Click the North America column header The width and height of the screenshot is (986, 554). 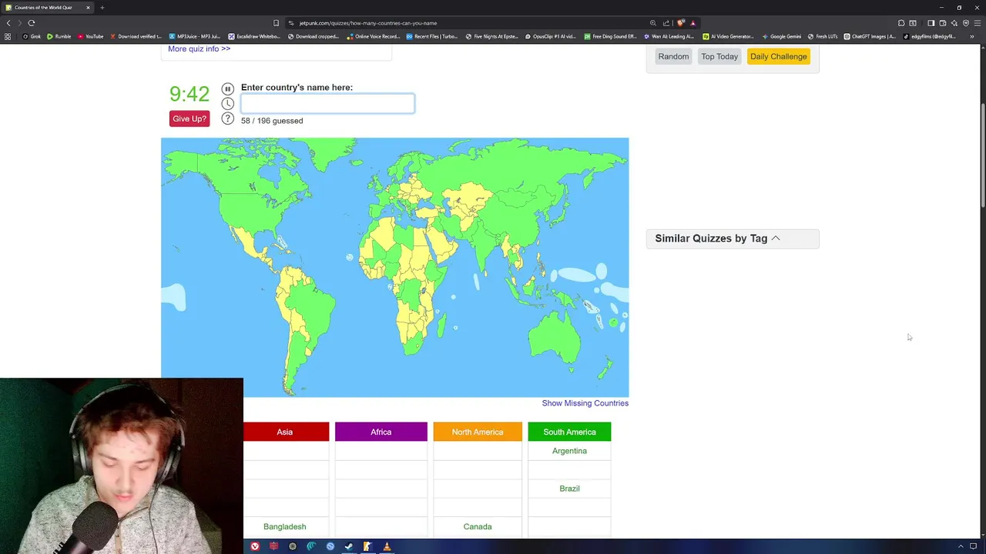[x=478, y=432]
